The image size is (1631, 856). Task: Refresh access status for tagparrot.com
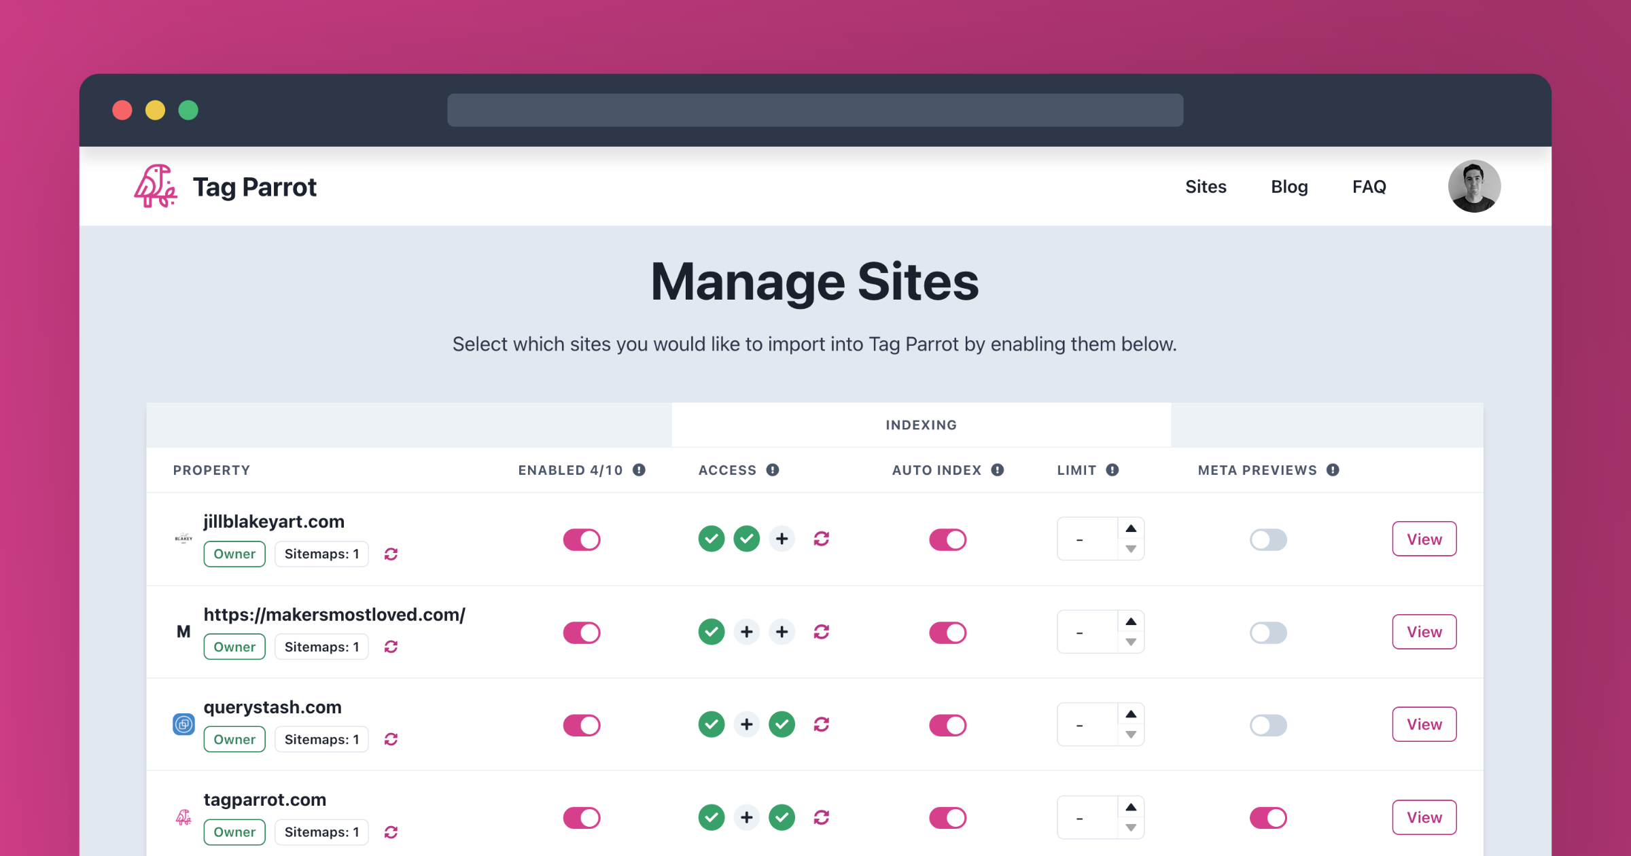(x=822, y=817)
